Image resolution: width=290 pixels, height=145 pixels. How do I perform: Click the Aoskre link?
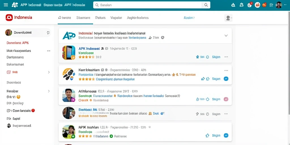[189, 18]
